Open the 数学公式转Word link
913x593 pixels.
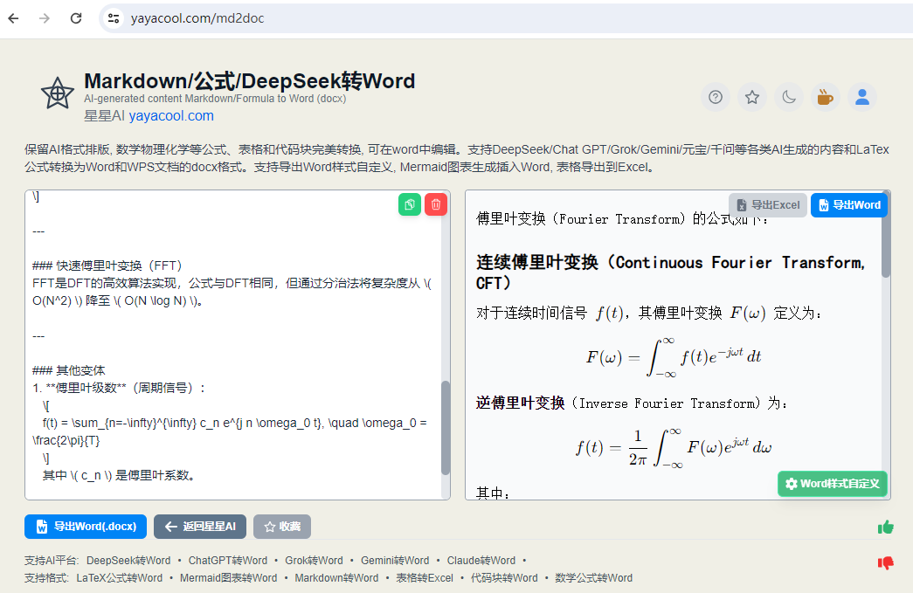[x=593, y=578]
